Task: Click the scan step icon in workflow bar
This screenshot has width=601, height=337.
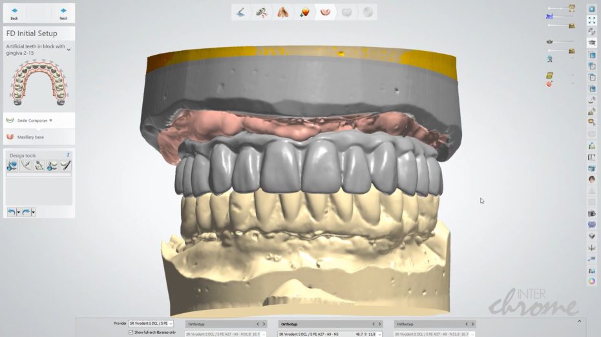Action: (x=241, y=12)
